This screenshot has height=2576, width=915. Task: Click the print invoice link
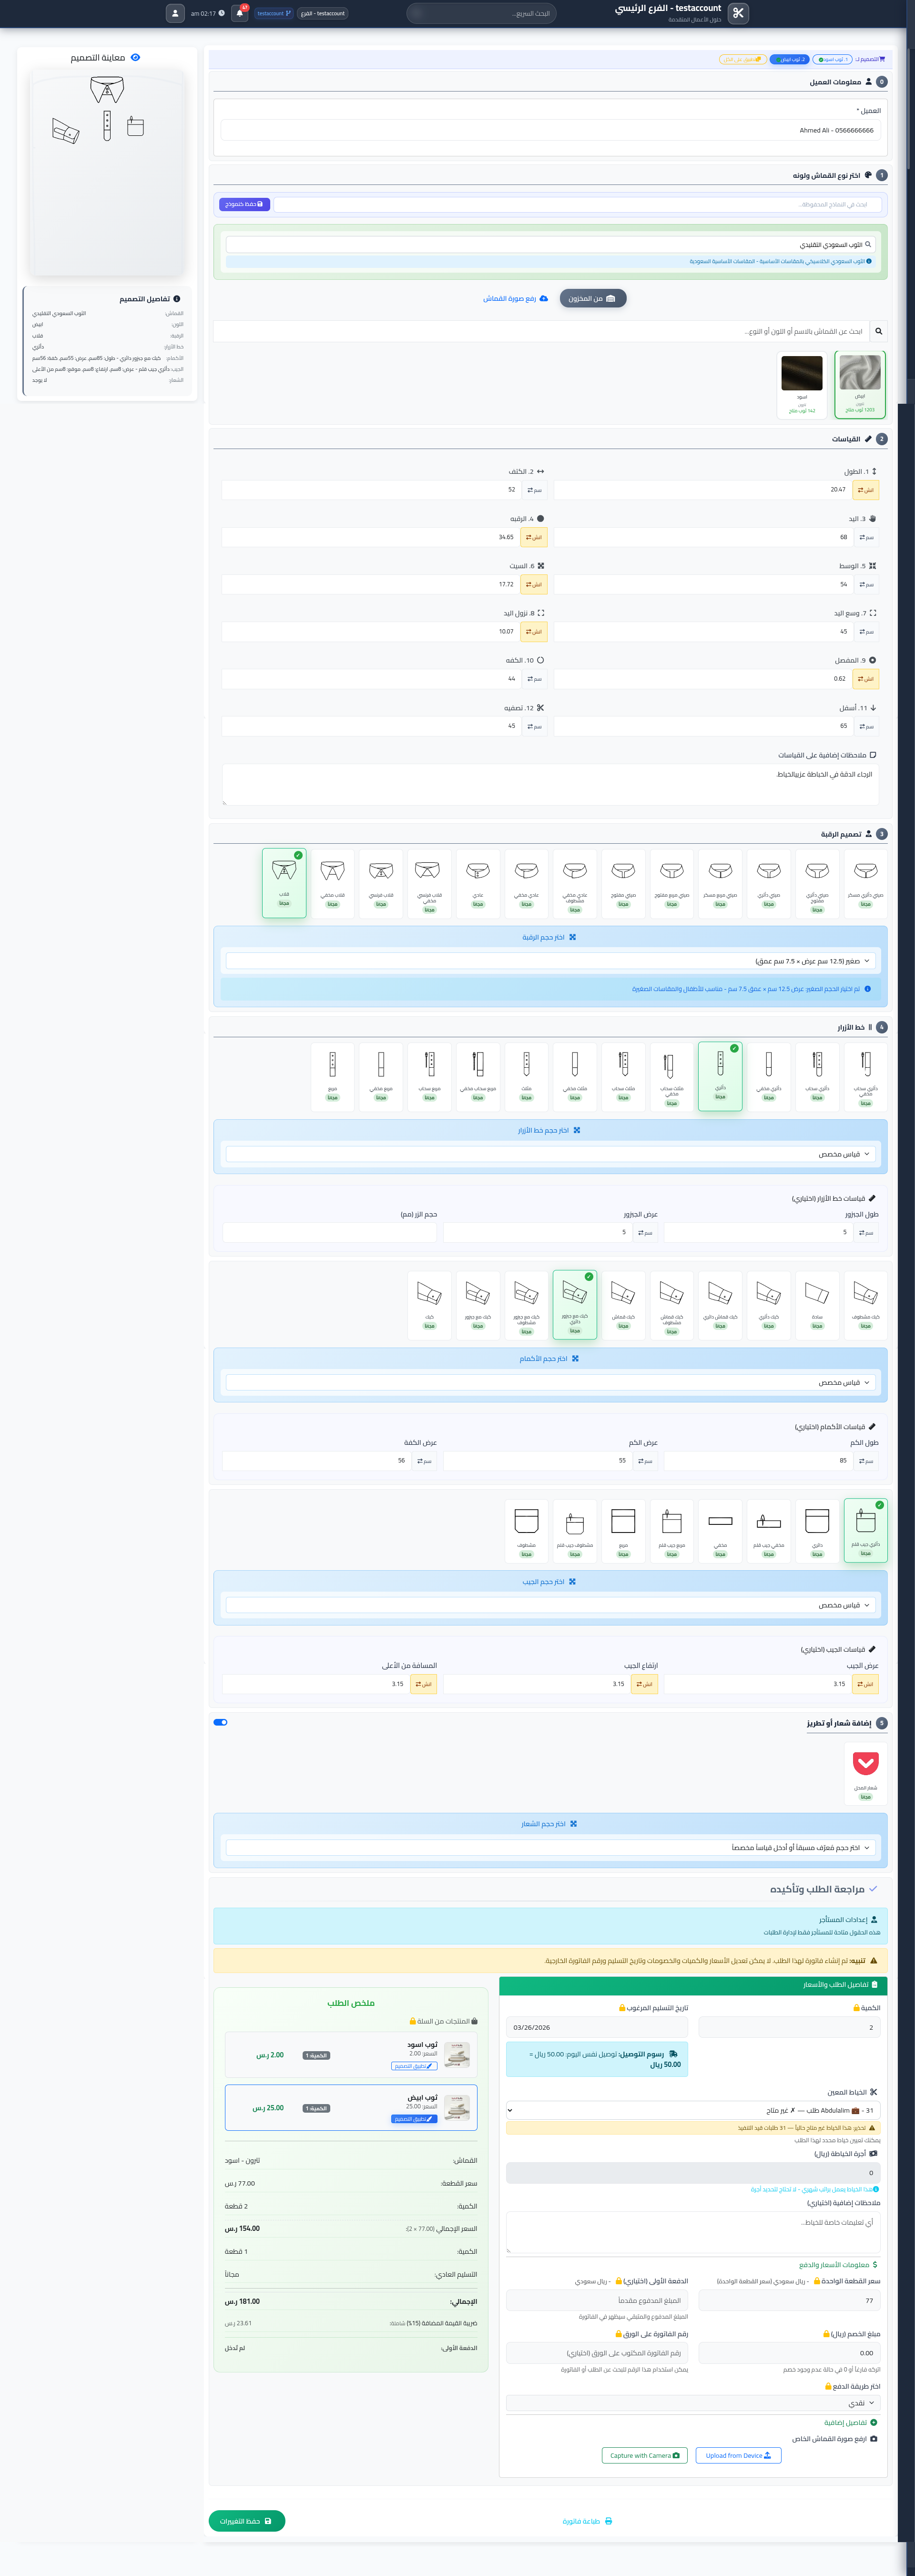click(587, 2521)
